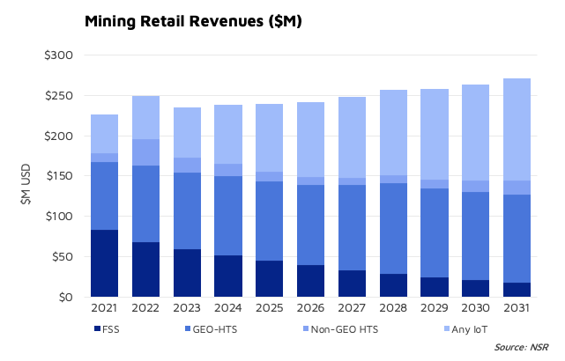
Task: Select the 2029 Any IoT bar segment
Action: pos(435,135)
